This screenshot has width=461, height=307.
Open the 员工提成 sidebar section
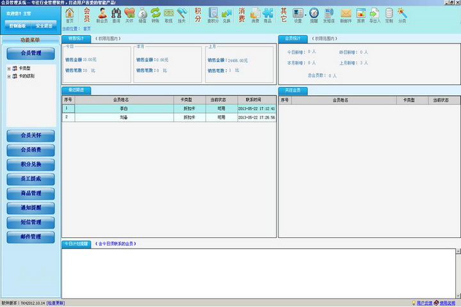point(31,179)
